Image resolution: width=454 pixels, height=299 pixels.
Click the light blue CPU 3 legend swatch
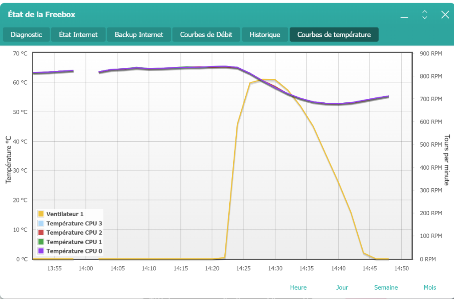(x=41, y=223)
